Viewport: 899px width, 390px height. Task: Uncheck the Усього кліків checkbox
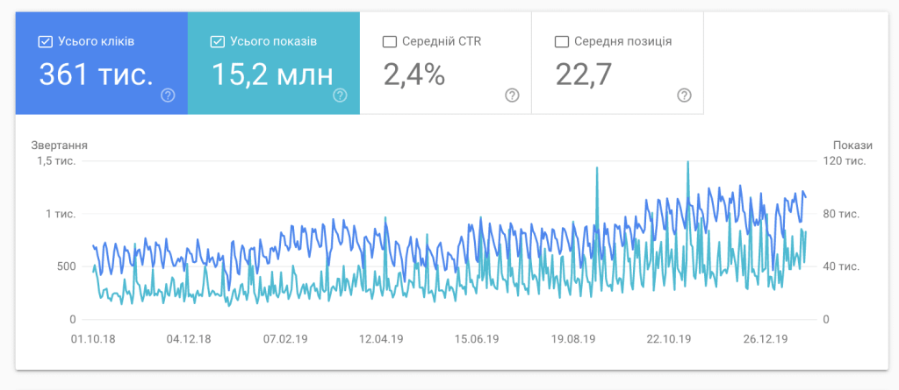point(46,41)
